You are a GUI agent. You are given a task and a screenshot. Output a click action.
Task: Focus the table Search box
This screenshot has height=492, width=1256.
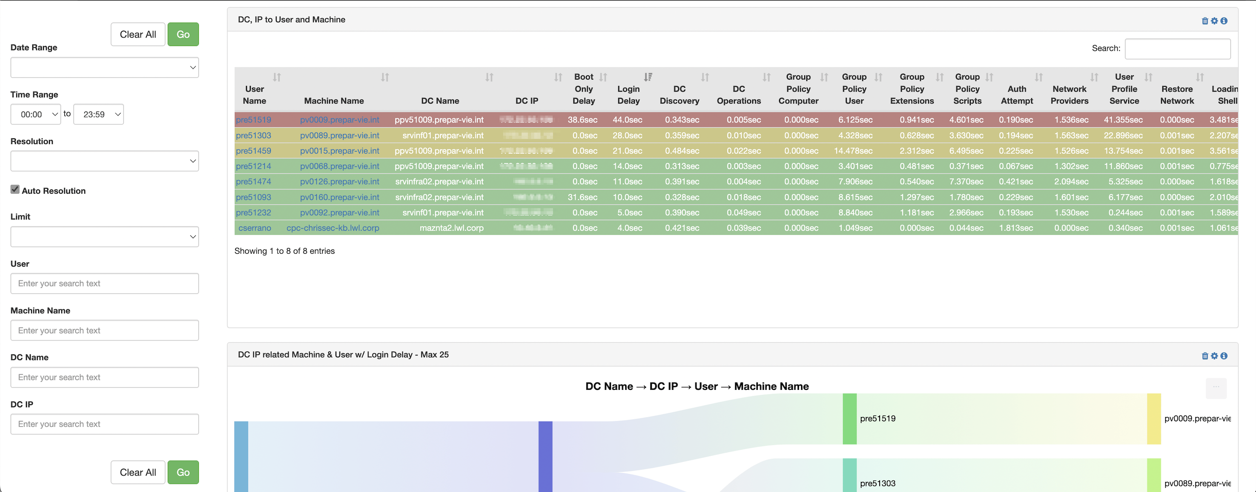[1178, 49]
